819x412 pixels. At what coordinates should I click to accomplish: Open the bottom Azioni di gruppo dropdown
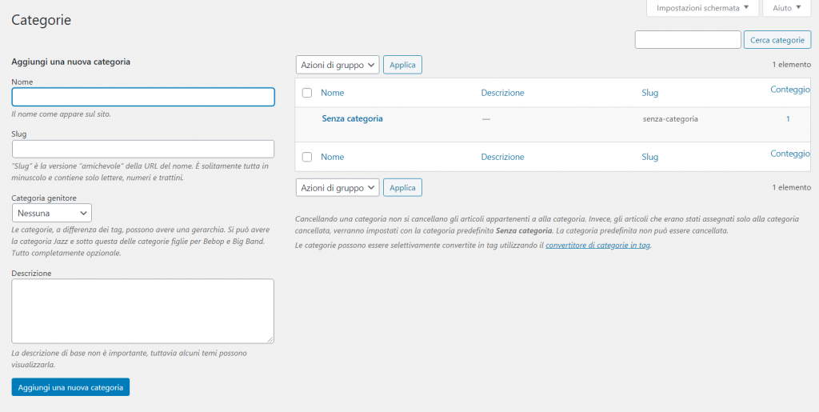337,187
